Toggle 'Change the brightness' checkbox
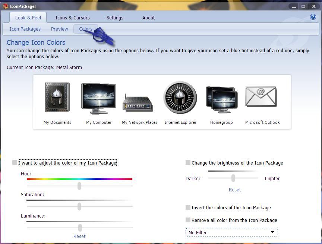322x244 pixels. pyautogui.click(x=188, y=163)
